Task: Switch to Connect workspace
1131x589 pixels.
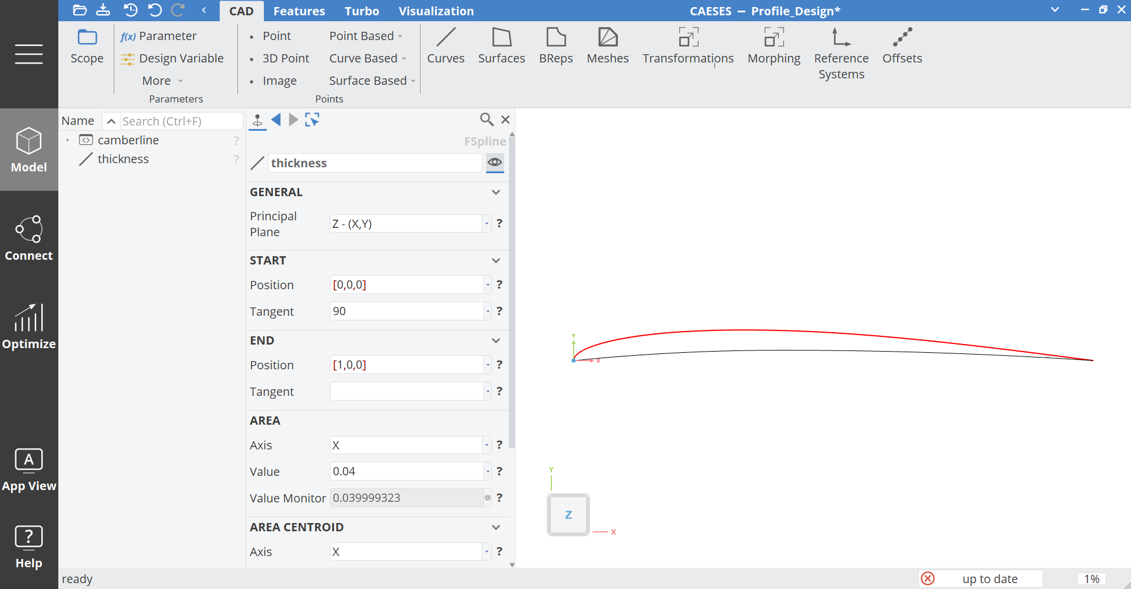Action: pyautogui.click(x=29, y=238)
